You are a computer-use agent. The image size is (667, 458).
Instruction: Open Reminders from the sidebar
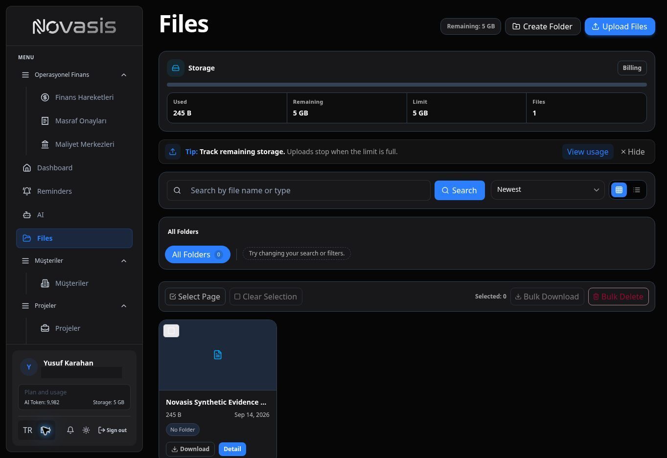click(74, 191)
